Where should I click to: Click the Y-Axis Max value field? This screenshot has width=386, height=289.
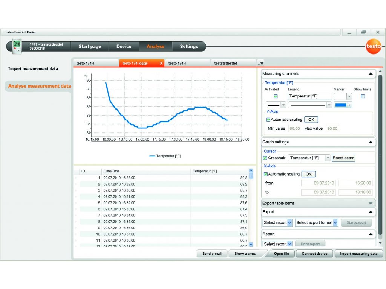[x=332, y=129]
